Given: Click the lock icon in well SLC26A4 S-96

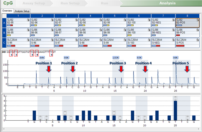Looking at the screenshot, I should pos(52,40).
